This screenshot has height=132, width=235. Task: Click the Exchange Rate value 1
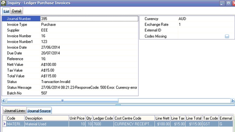(x=180, y=25)
